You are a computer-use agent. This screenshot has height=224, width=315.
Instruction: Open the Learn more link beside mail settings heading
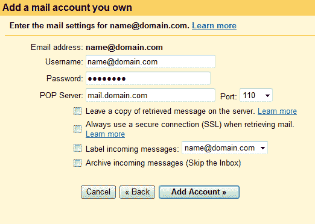tap(214, 26)
